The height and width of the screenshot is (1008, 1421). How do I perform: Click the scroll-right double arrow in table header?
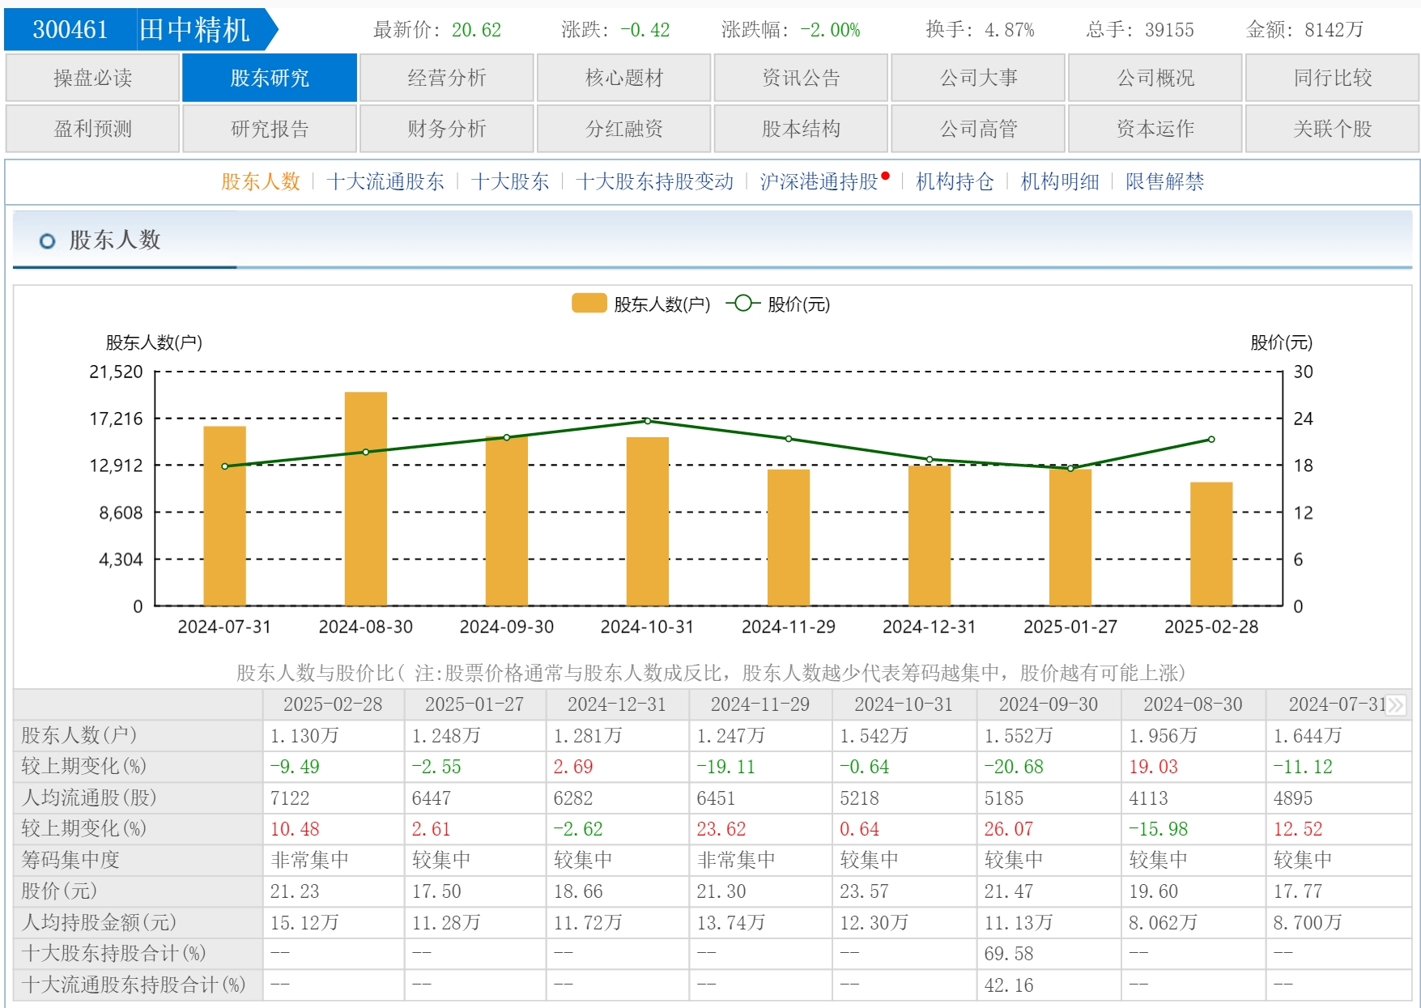coord(1395,704)
